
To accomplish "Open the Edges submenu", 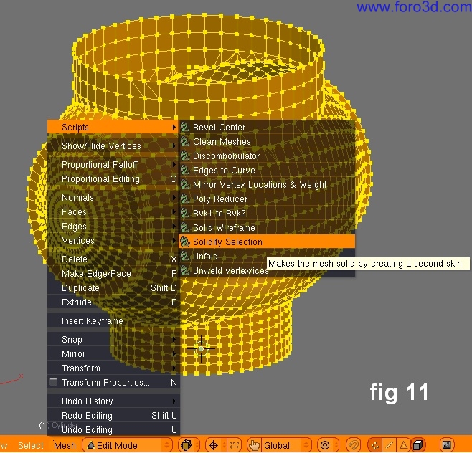I will click(113, 226).
